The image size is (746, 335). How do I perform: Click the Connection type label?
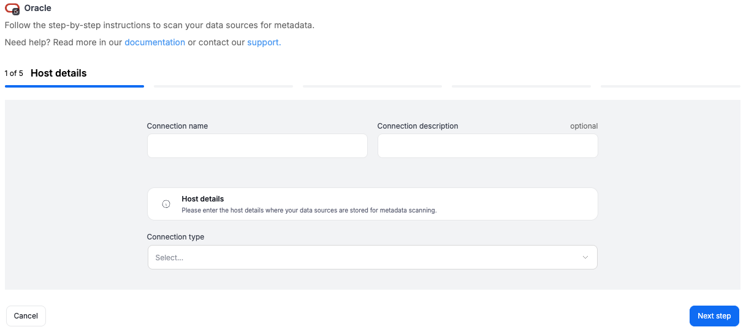pyautogui.click(x=175, y=237)
